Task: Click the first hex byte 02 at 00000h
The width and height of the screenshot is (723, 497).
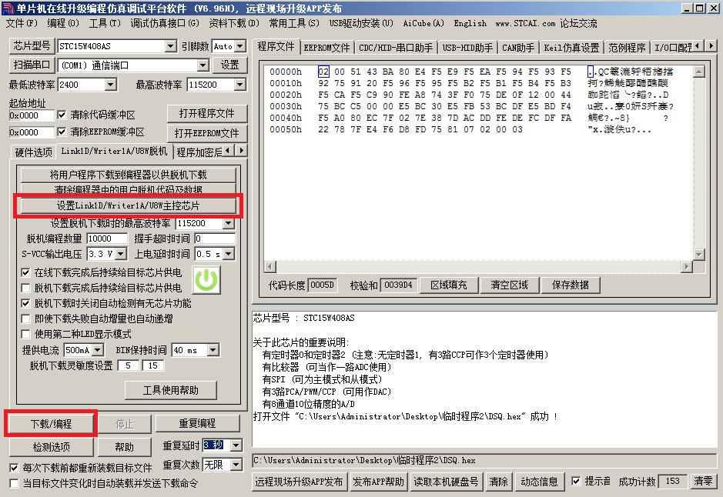Action: 323,72
